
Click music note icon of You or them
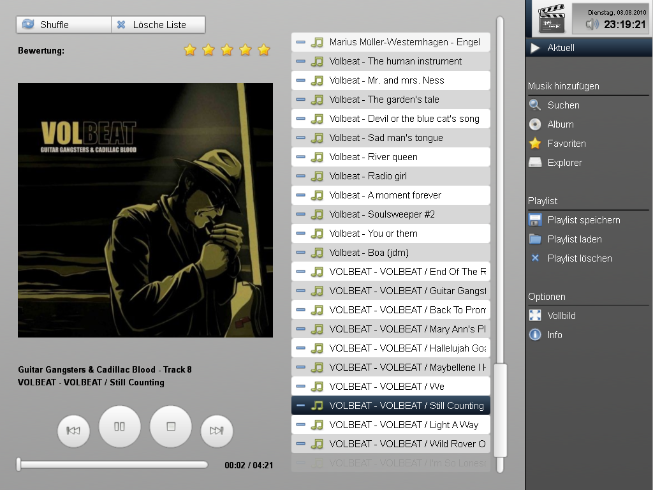(x=318, y=234)
